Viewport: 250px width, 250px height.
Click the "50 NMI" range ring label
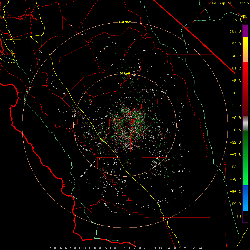[125, 74]
